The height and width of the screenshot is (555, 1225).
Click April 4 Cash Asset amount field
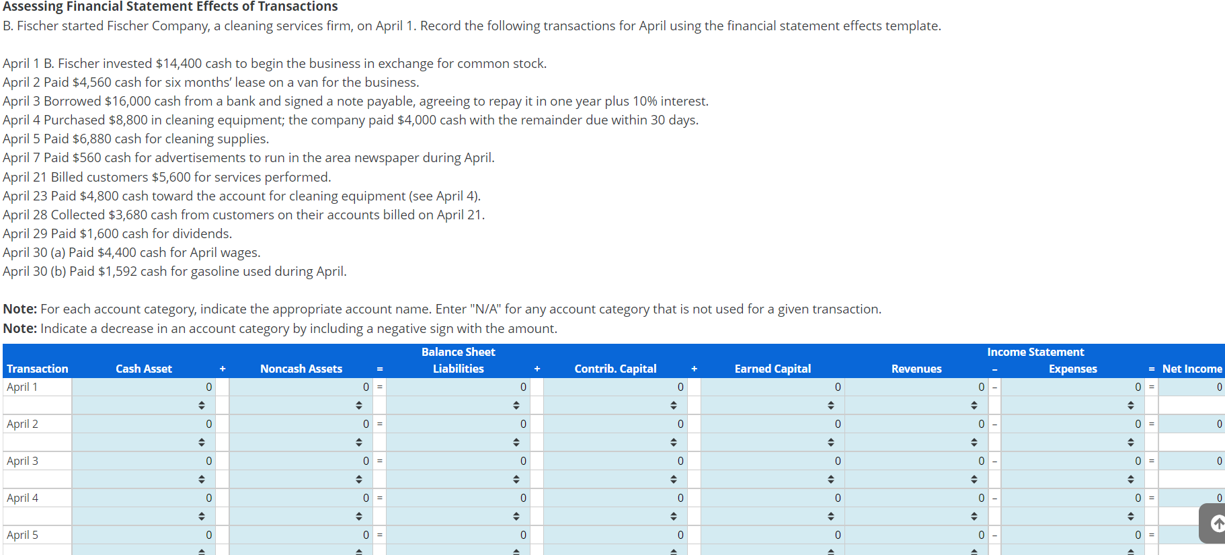143,498
